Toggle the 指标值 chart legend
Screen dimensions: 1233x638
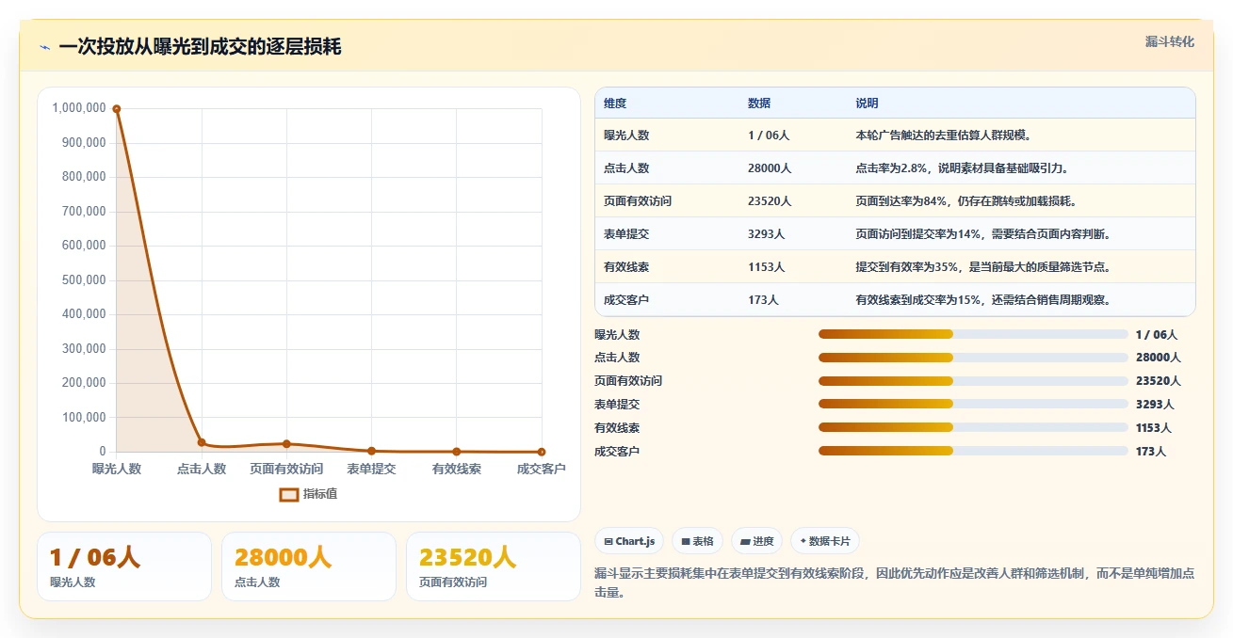click(x=309, y=494)
